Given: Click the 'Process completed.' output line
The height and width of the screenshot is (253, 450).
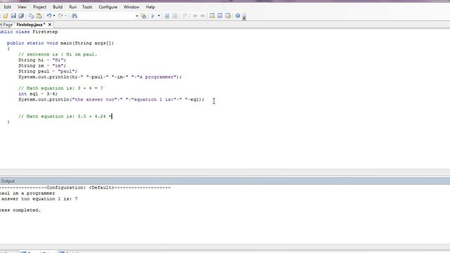Looking at the screenshot, I should pos(20,210).
